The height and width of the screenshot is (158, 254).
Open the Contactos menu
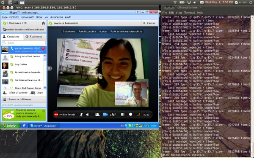coord(14,17)
